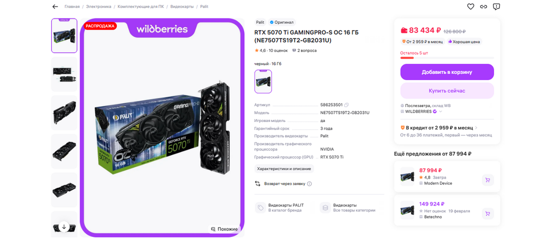Click Купить сейчас button

(447, 90)
